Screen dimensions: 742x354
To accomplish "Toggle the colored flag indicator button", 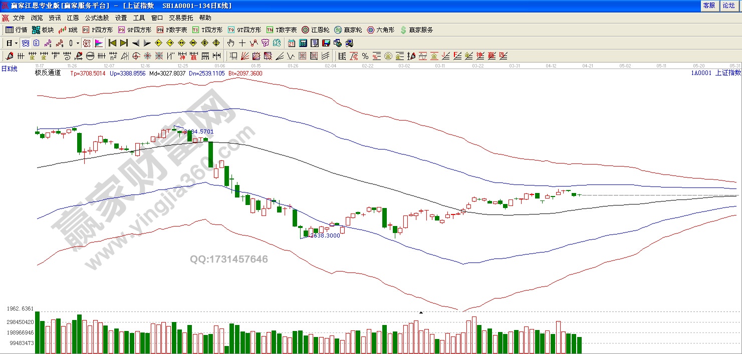I will click(x=99, y=43).
